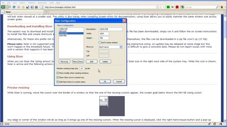Select the 1280x720 entry in the list
This screenshot has width=227, height=127.
click(x=71, y=29)
